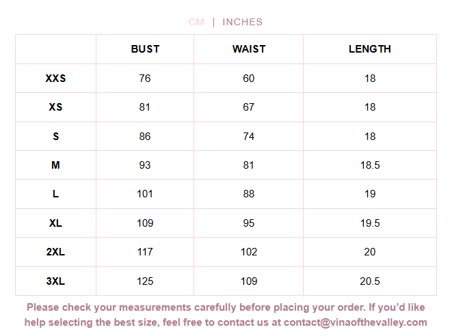Click the 2XL bust value 117

(145, 252)
